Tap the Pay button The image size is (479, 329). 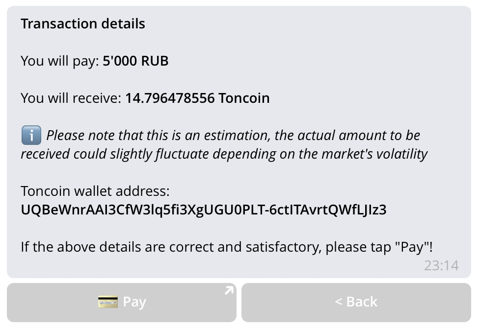click(122, 302)
